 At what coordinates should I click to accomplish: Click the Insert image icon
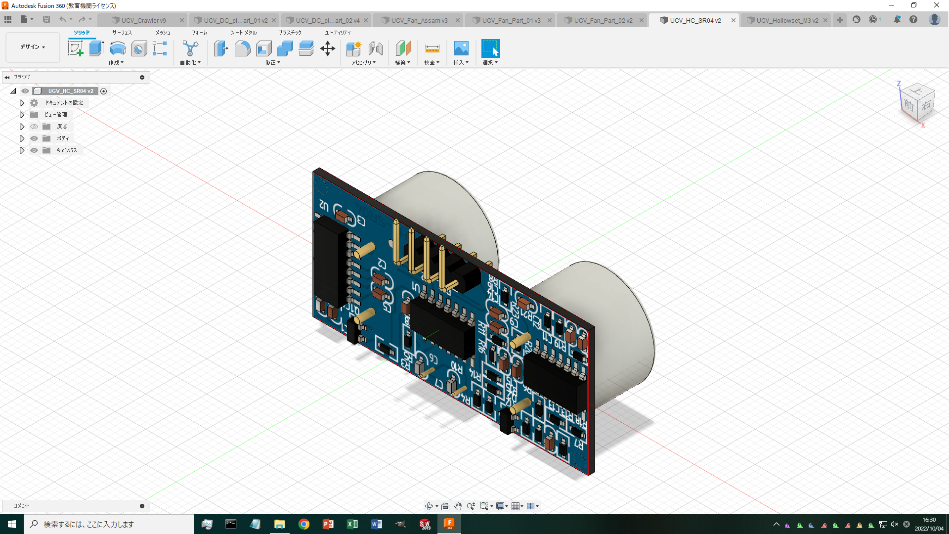tap(461, 48)
